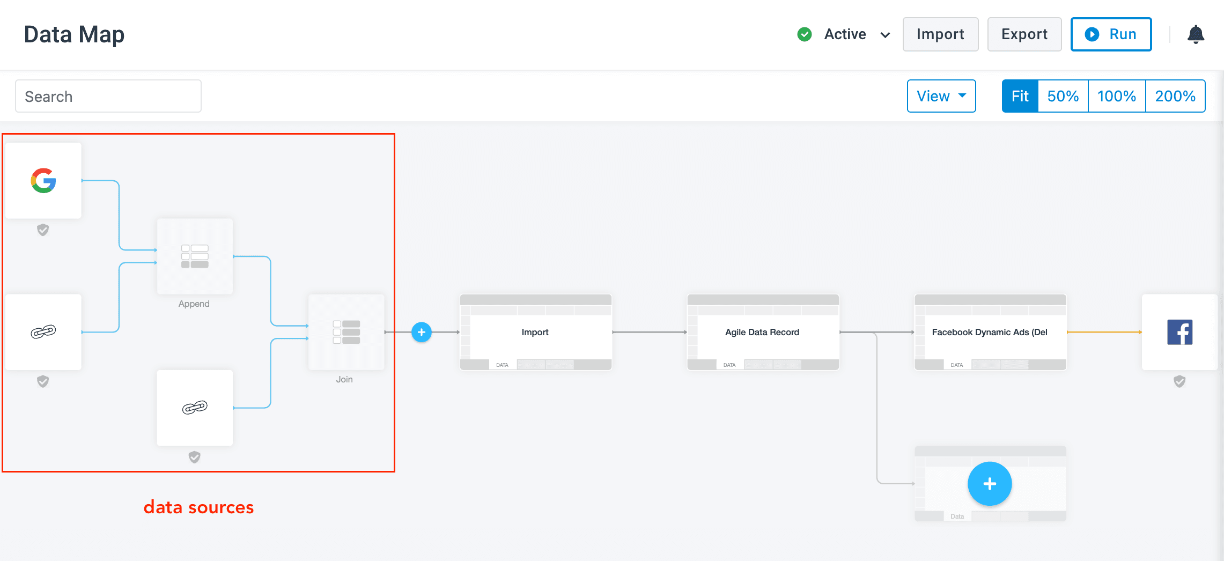The width and height of the screenshot is (1224, 561).
Task: Switch zoom level to 200%
Action: pos(1175,97)
